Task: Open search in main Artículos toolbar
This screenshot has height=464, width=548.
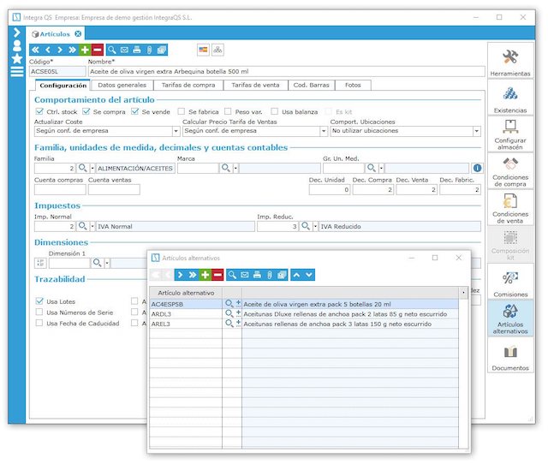Action: pos(112,50)
